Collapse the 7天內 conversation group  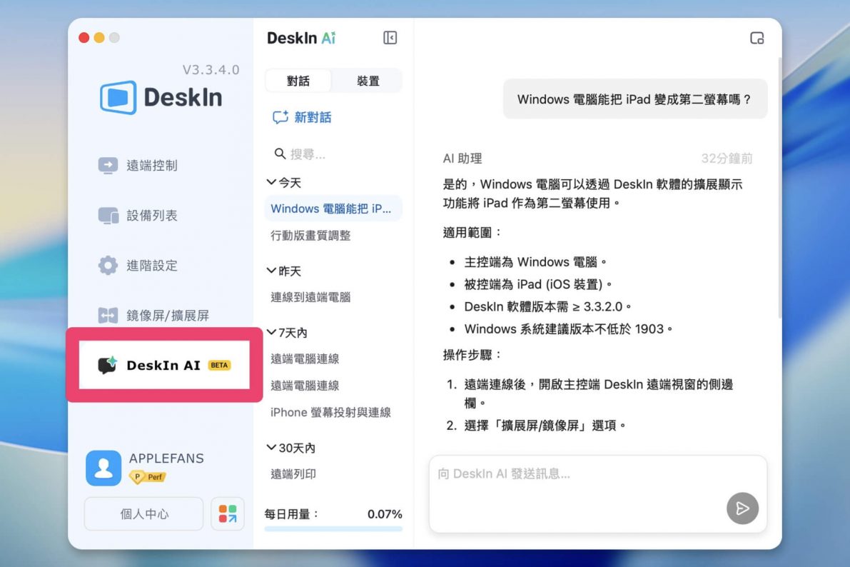click(x=271, y=332)
